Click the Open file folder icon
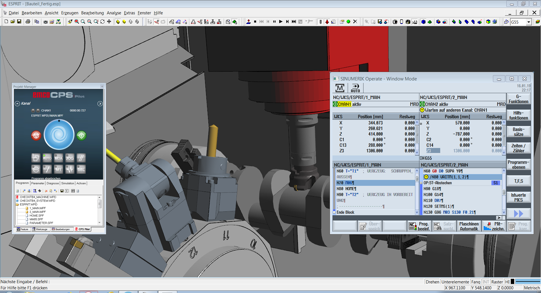The image size is (541, 293). 13,22
